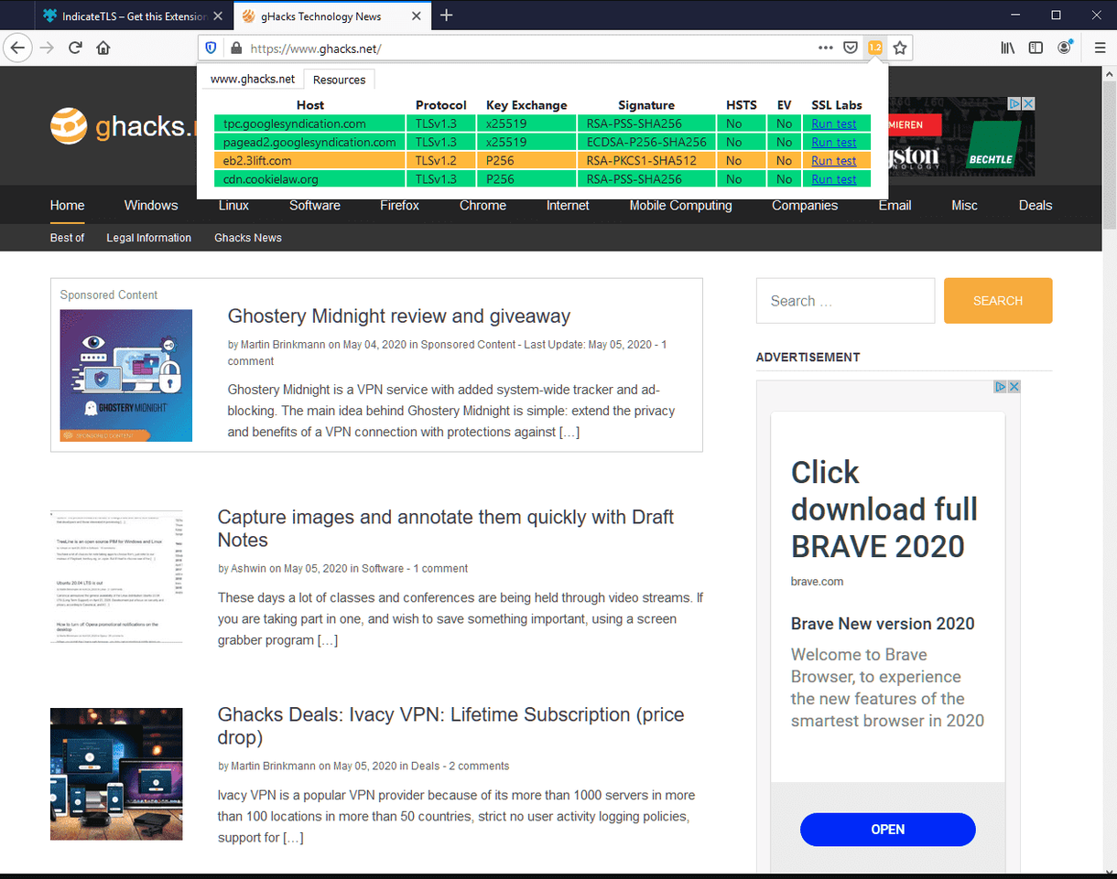This screenshot has height=879, width=1117.
Task: Open the Mobile Computing navigation item
Action: pyautogui.click(x=681, y=205)
